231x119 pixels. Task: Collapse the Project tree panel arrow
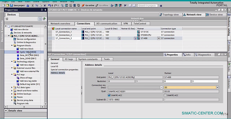coord(45,10)
